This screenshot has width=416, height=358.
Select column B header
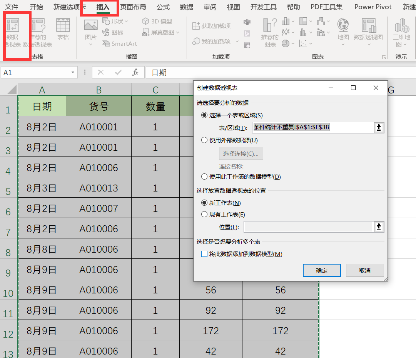point(99,90)
